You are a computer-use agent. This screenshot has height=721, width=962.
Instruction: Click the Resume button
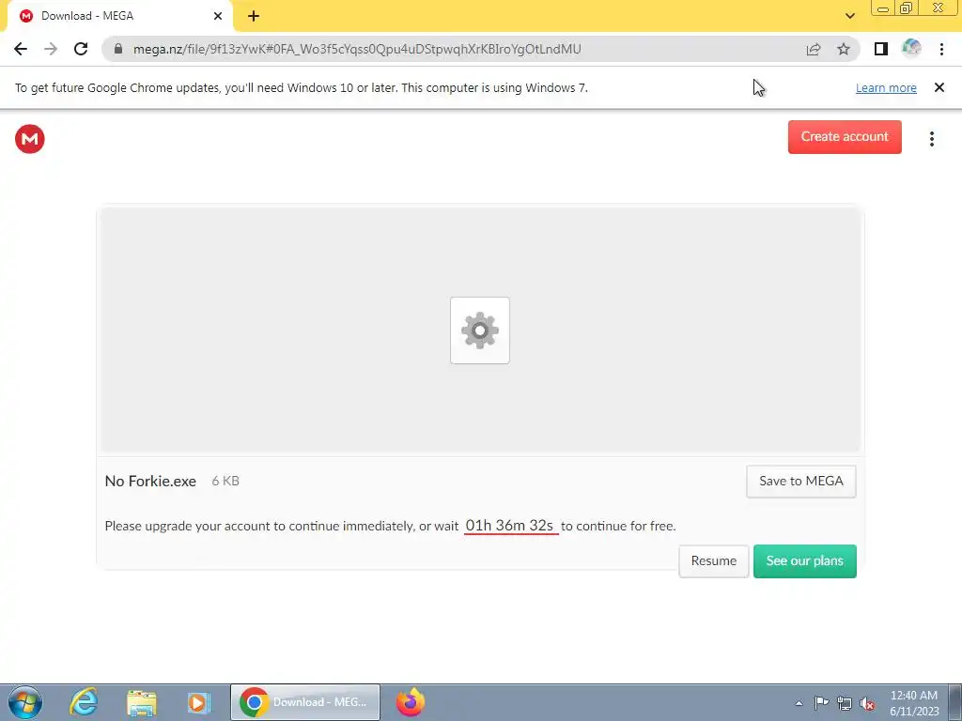pyautogui.click(x=714, y=561)
